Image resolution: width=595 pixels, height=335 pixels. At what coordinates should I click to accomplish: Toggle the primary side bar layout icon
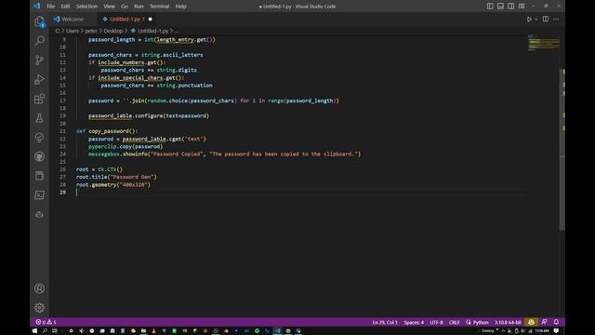(490, 7)
